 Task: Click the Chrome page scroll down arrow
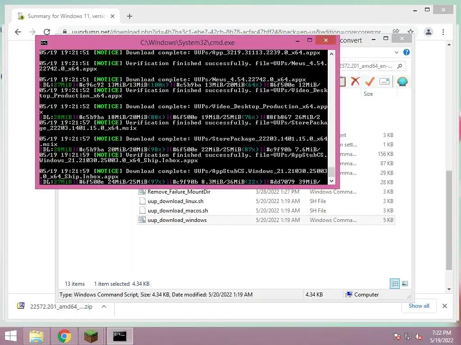pos(449,289)
